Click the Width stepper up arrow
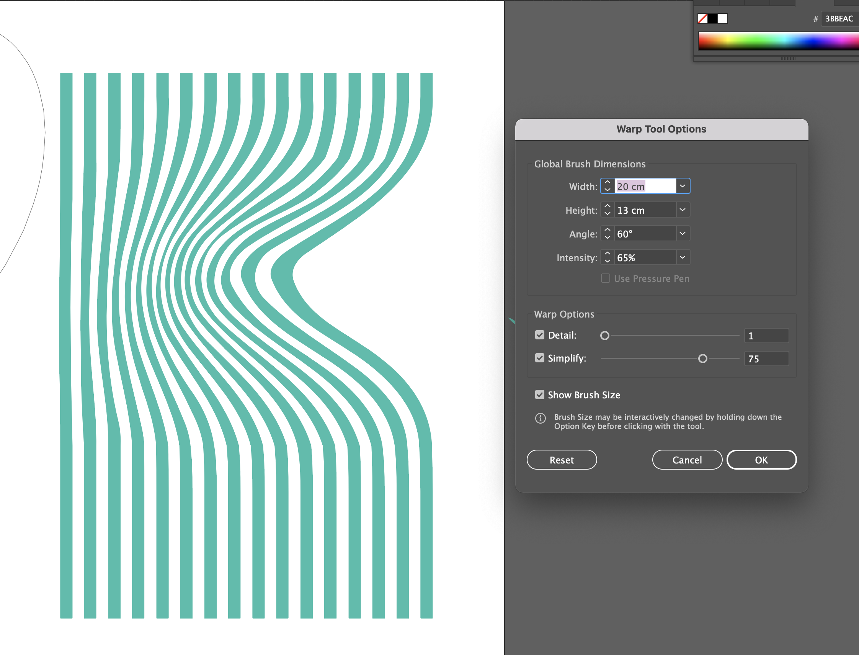Viewport: 859px width, 655px height. 608,182
